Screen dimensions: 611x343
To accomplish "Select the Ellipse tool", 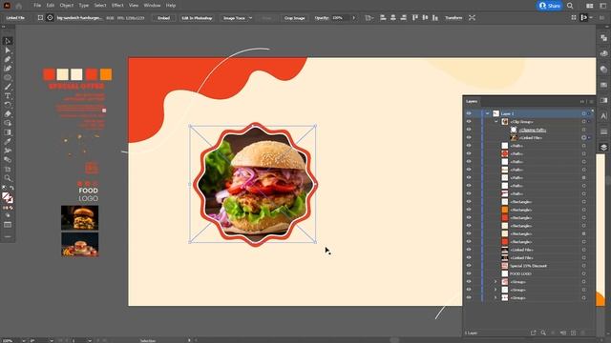I will click(8, 77).
